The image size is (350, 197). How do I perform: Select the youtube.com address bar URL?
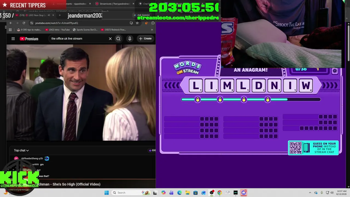[x=57, y=23]
